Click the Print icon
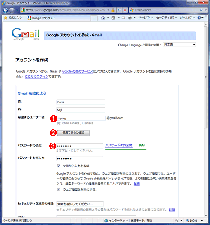210x225 pixels. [129, 18]
